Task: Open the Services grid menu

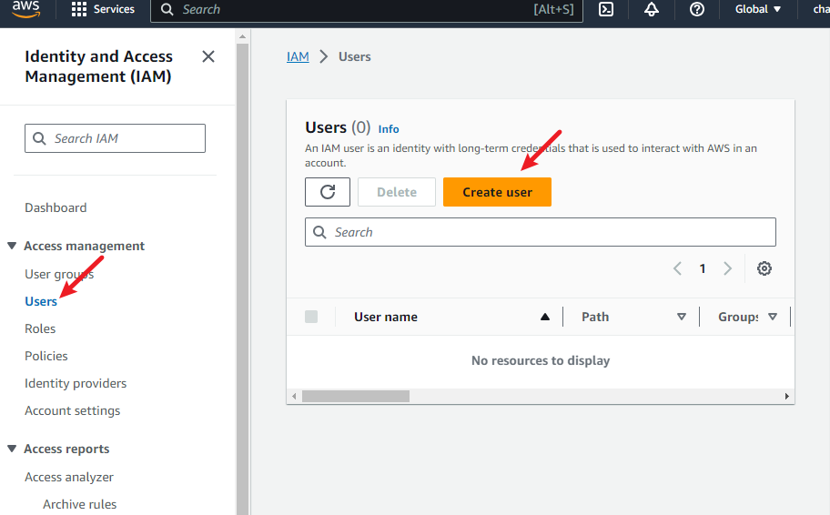Action: pyautogui.click(x=79, y=9)
